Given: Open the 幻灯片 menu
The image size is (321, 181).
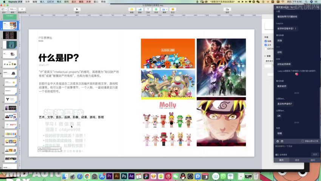Looking at the screenshot, I should point(51,2).
